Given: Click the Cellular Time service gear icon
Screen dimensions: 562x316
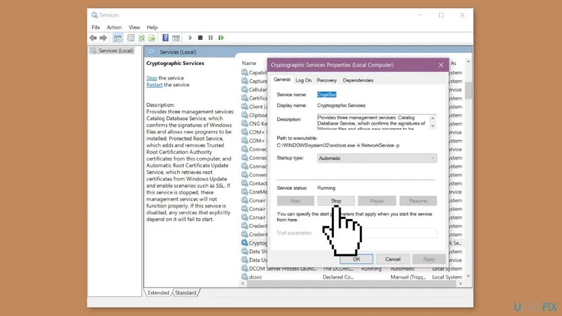Looking at the screenshot, I should point(244,90).
